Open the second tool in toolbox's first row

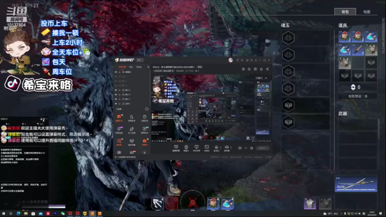pos(132,118)
